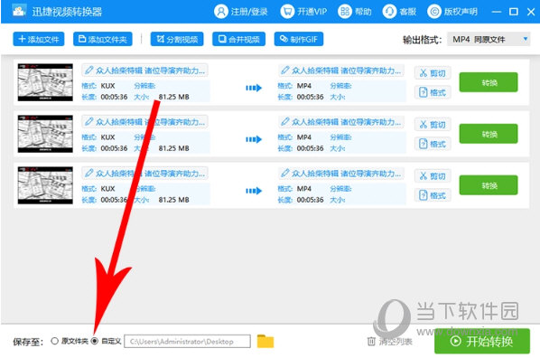Image resolution: width=540 pixels, height=358 pixels.
Task: Open the 制作GIF tool
Action: (299, 39)
